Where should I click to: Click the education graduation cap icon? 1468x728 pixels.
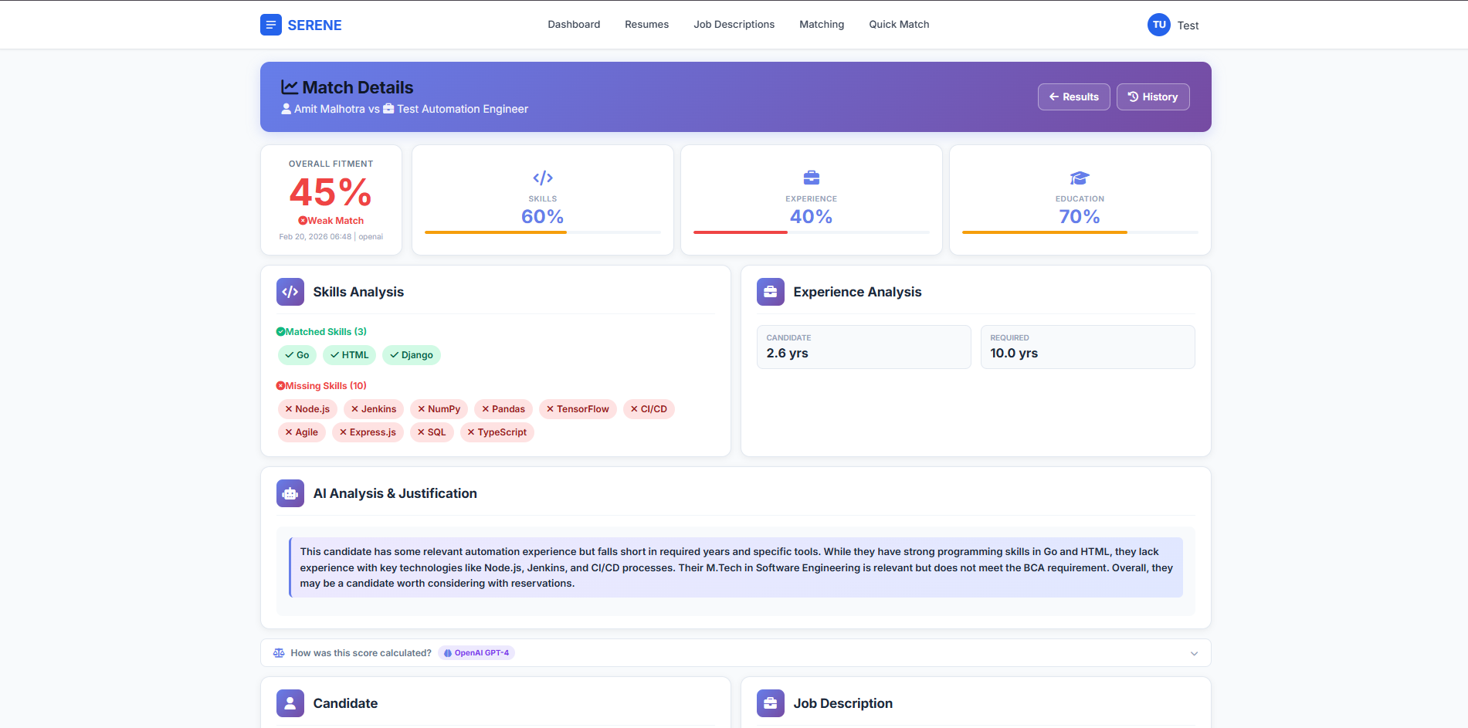tap(1079, 178)
